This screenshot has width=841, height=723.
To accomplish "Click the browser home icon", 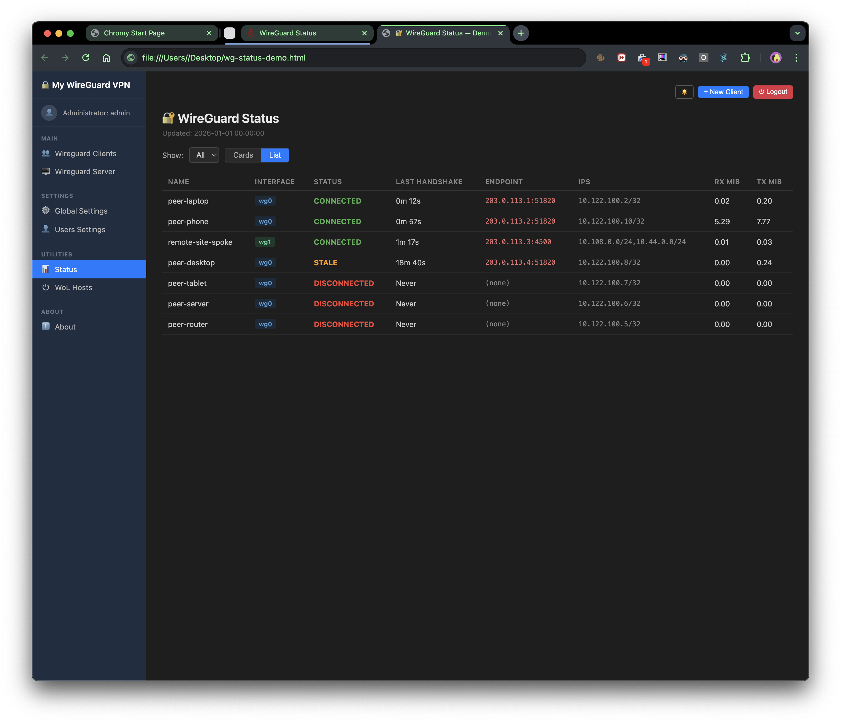I will click(106, 58).
